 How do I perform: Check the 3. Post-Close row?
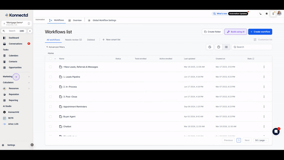point(50,97)
